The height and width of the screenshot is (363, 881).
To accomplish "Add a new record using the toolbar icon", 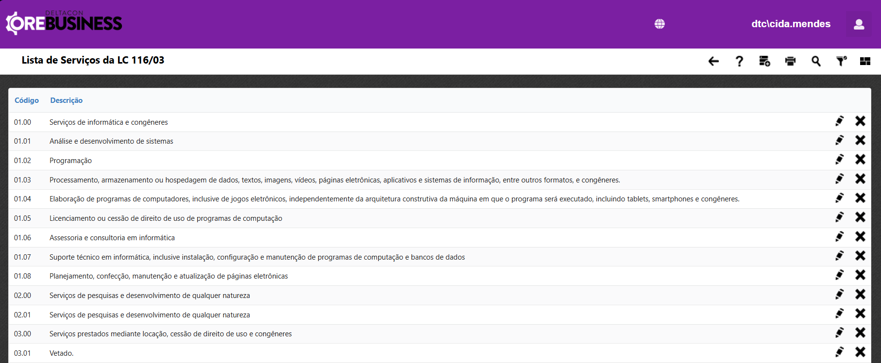I will [764, 61].
